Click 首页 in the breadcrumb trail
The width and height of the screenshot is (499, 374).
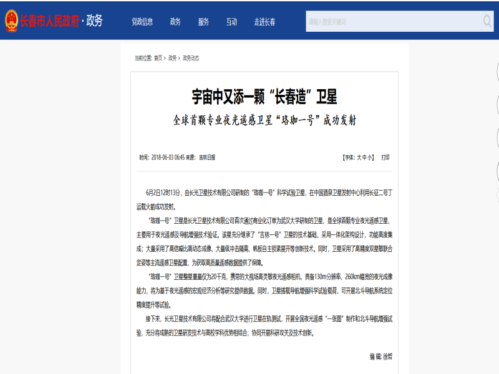tap(158, 58)
